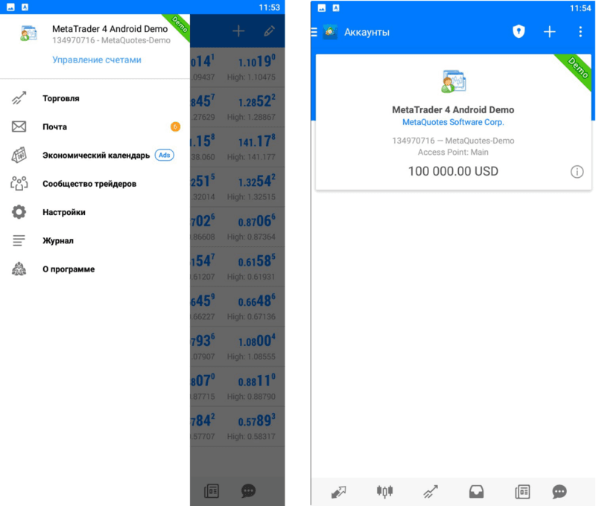
Task: Open О программе menu entry
Action: (x=95, y=269)
